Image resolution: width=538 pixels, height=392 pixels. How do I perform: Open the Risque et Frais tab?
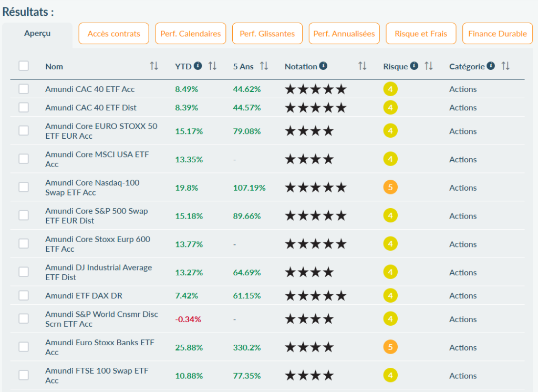421,34
